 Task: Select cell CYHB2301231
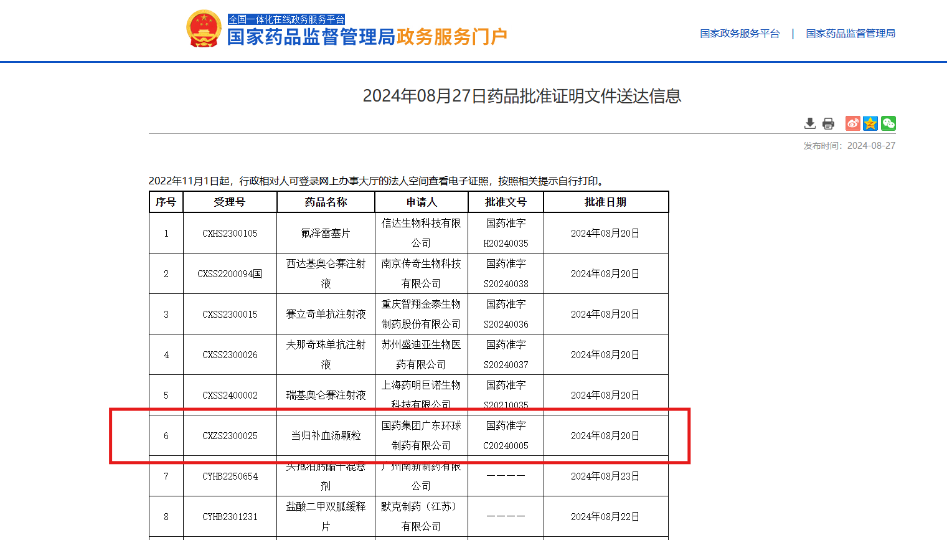click(x=230, y=517)
